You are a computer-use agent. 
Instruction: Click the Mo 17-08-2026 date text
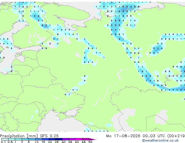click(123, 136)
